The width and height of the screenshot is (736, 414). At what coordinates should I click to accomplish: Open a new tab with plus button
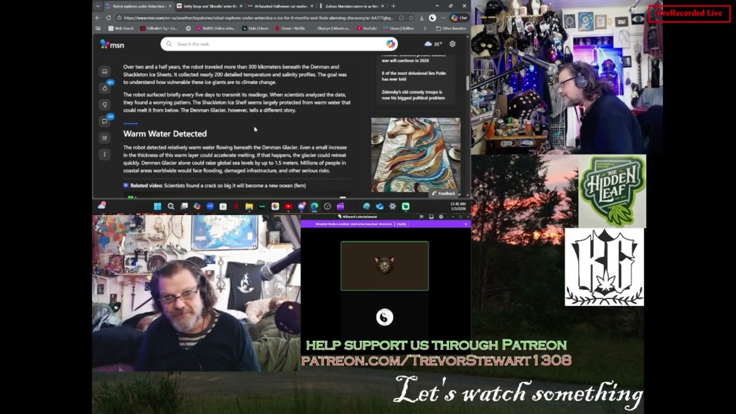point(393,6)
